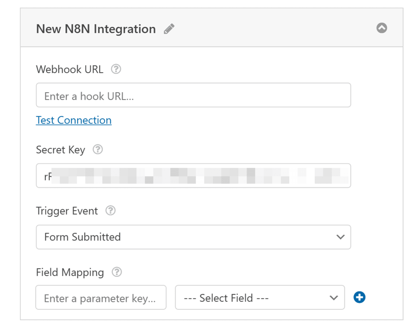Viewport: 420px width, 323px height.
Task: Open the Secret Key help tooltip
Action: coord(98,149)
